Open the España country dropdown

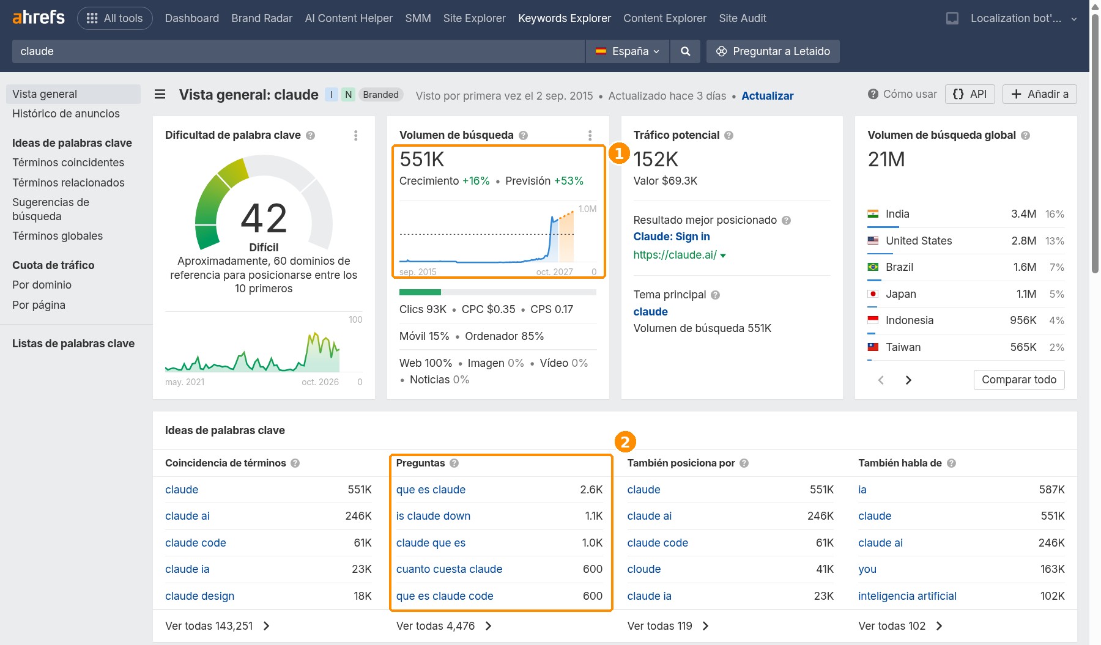click(x=628, y=51)
